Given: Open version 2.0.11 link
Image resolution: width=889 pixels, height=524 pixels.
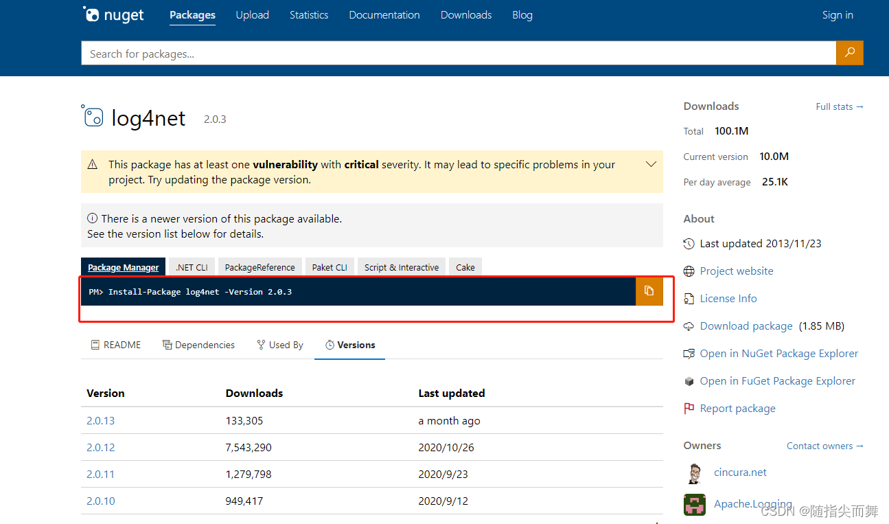Looking at the screenshot, I should click(101, 474).
